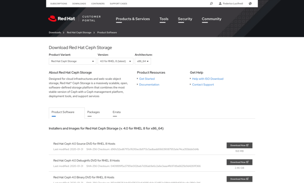Open the globe language selector
Image resolution: width=304 pixels, height=183 pixels.
[250, 3]
